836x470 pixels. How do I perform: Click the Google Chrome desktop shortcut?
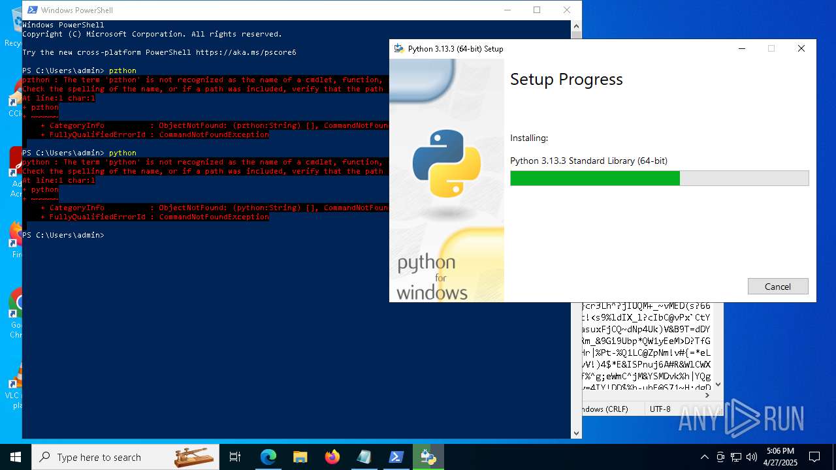(x=16, y=313)
